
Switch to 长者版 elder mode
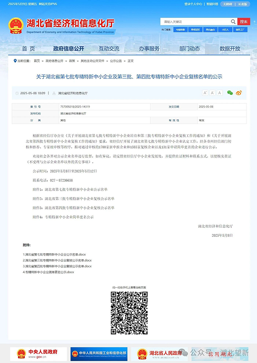(243, 4)
